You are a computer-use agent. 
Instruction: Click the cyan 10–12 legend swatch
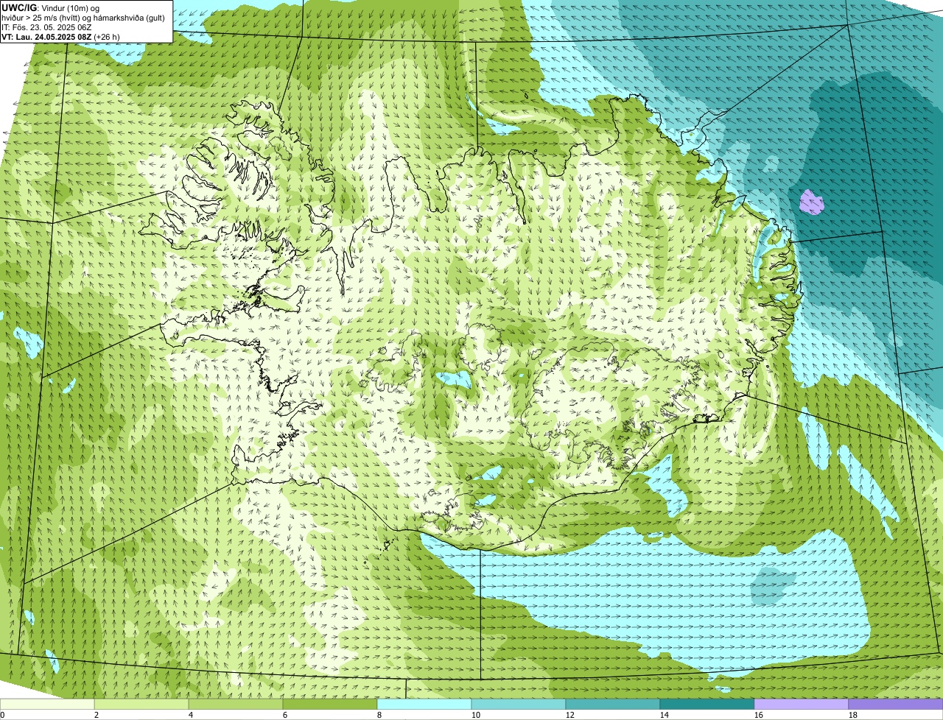[519, 705]
